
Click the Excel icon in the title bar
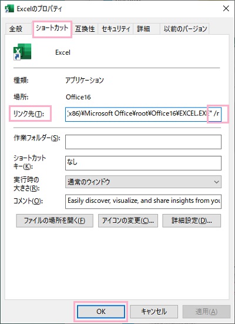point(9,9)
